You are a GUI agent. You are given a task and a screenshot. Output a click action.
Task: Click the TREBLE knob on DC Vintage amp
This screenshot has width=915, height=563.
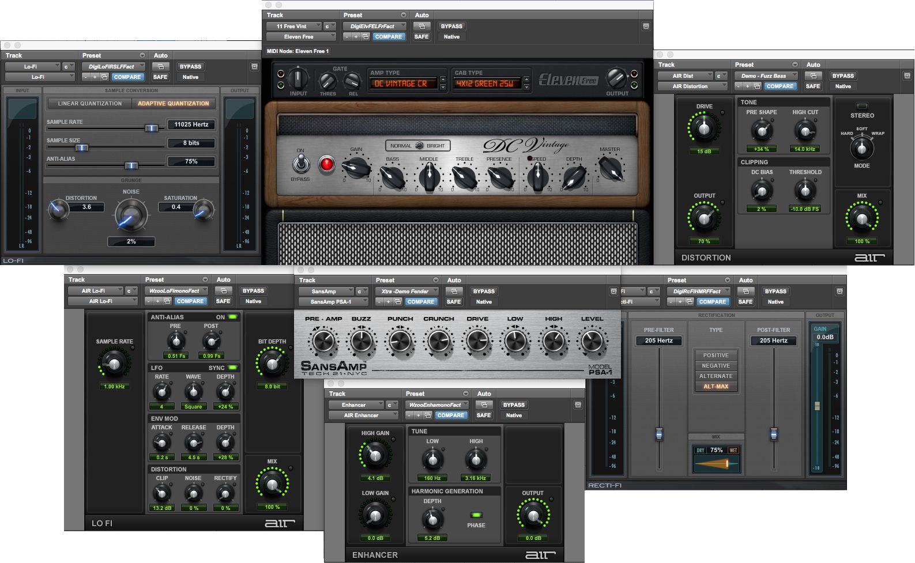tap(464, 177)
